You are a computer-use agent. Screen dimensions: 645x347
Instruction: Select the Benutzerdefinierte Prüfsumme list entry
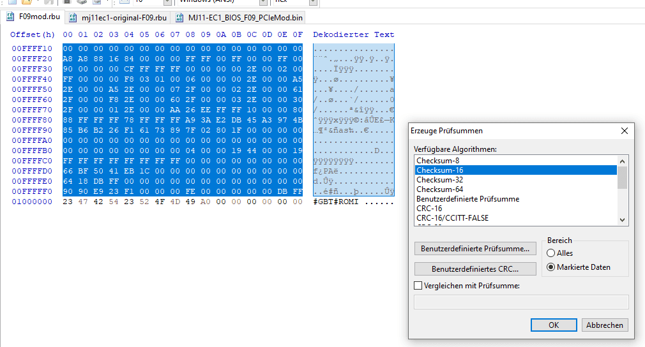click(x=515, y=199)
